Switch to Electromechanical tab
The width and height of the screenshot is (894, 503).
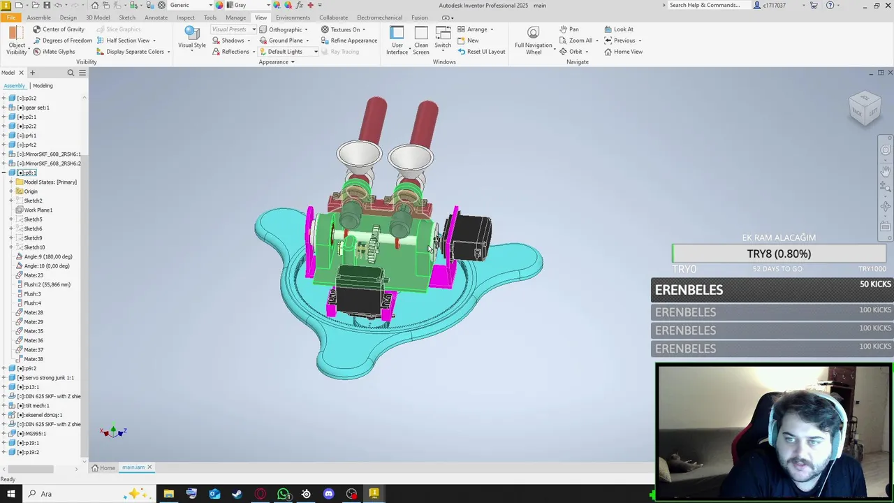[379, 17]
